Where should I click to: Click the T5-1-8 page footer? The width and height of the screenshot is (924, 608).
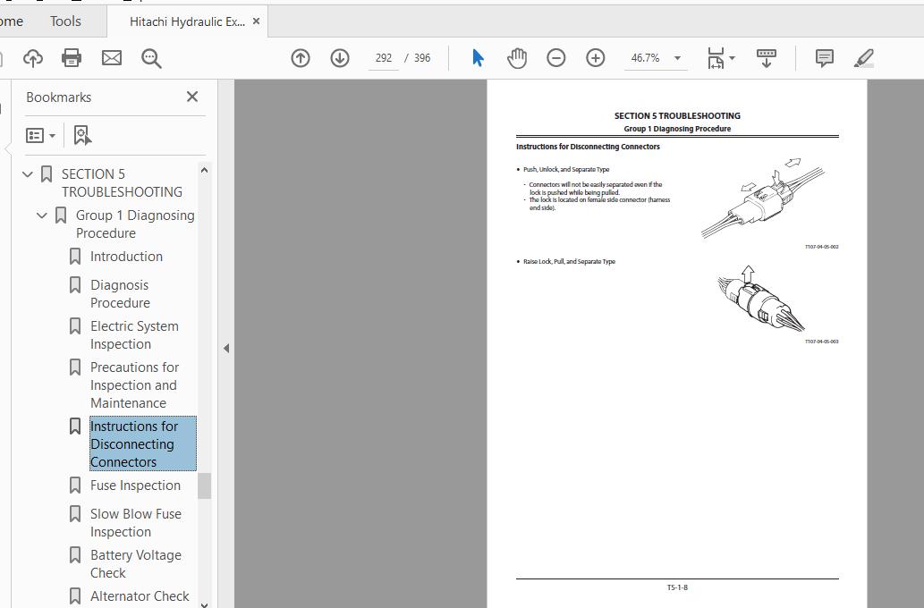point(677,587)
